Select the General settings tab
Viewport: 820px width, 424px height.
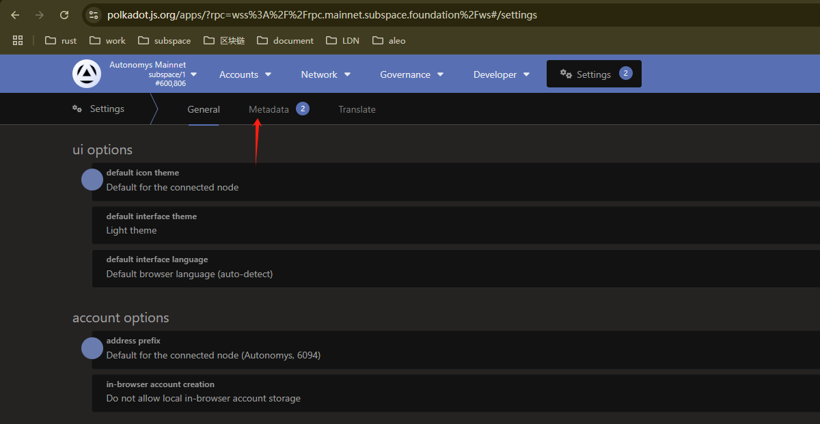click(x=204, y=109)
